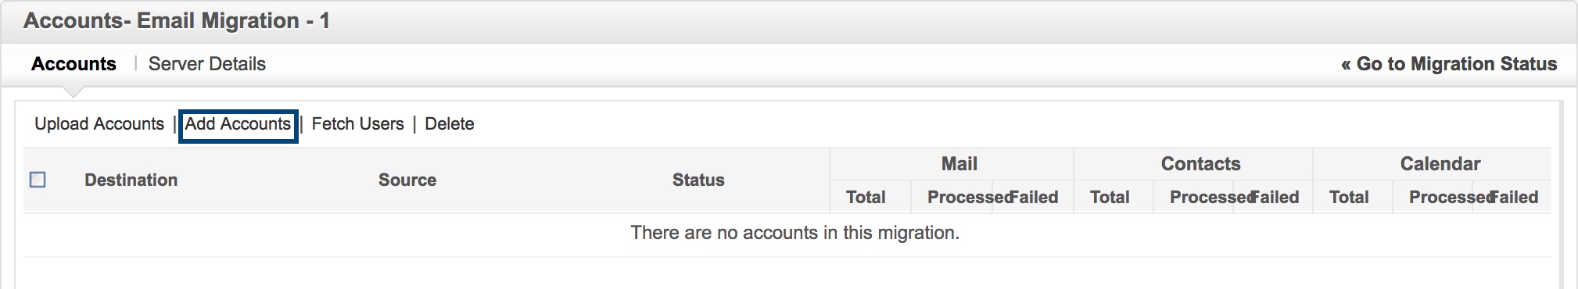
Task: Select the Calendar group header
Action: click(1440, 164)
